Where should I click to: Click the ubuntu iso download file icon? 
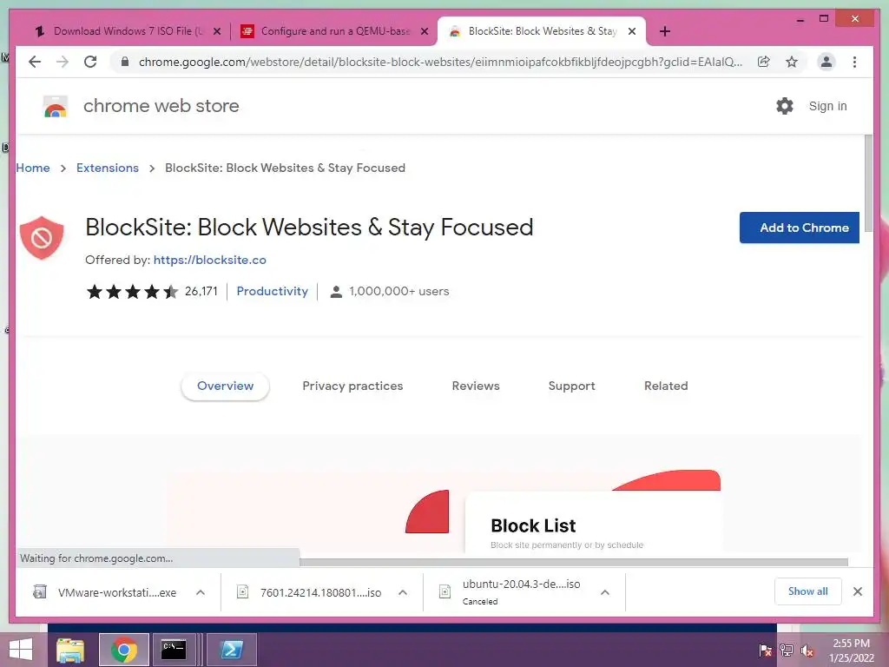coord(445,592)
